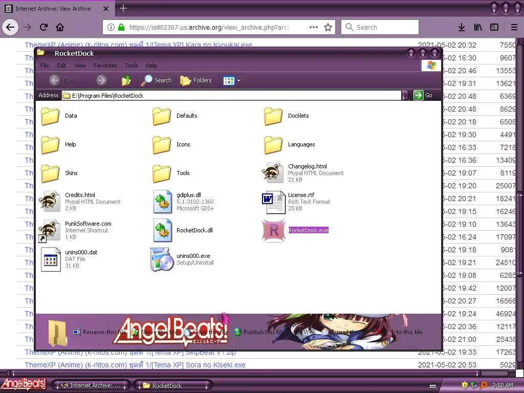Open the Docklets folder
524x393 pixels.
click(273, 116)
